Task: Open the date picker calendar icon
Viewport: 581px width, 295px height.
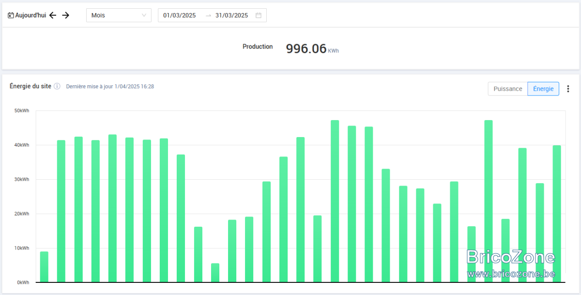Action: pos(259,16)
